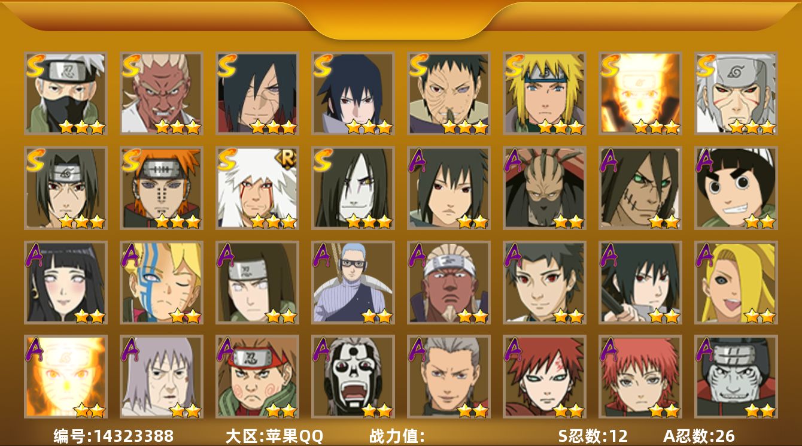802x446 pixels.
Task: Select the red-haired Gaara with forehead tattoo
Action: point(544,377)
